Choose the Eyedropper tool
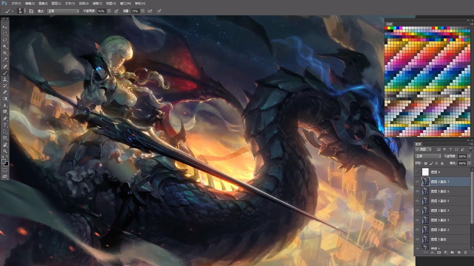 coord(5,59)
